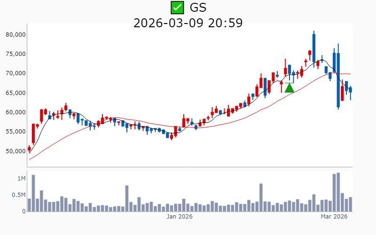
Task: Click the 60,000 price axis label
Action: click(x=15, y=112)
